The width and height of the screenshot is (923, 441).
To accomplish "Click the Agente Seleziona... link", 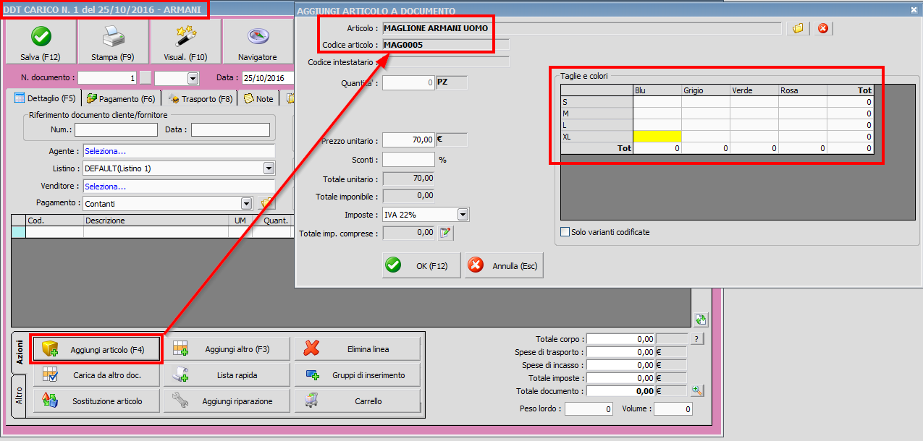I will point(106,151).
